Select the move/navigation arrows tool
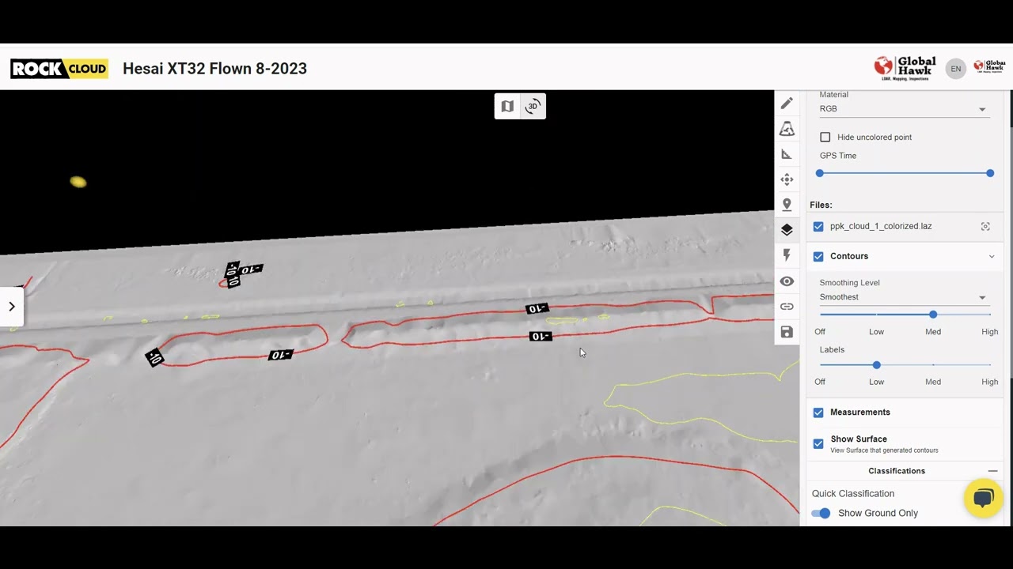Screen dimensions: 1013x569 coord(787,179)
